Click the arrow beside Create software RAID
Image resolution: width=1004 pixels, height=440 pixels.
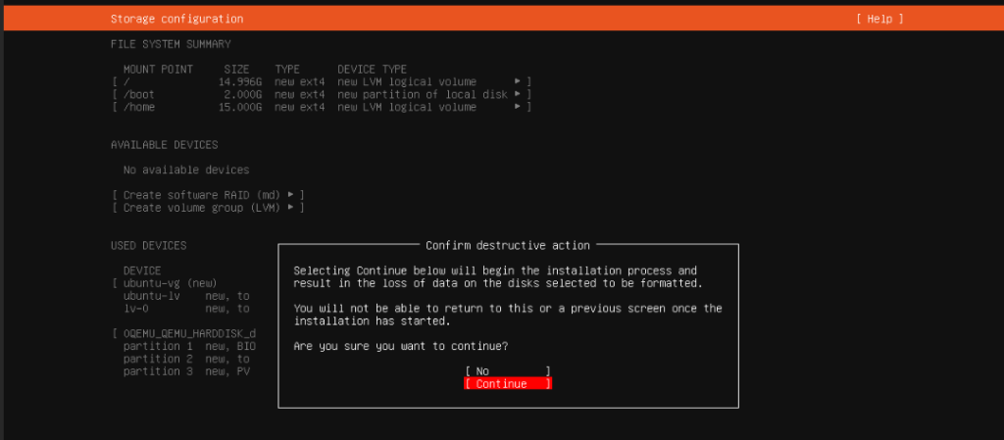291,195
